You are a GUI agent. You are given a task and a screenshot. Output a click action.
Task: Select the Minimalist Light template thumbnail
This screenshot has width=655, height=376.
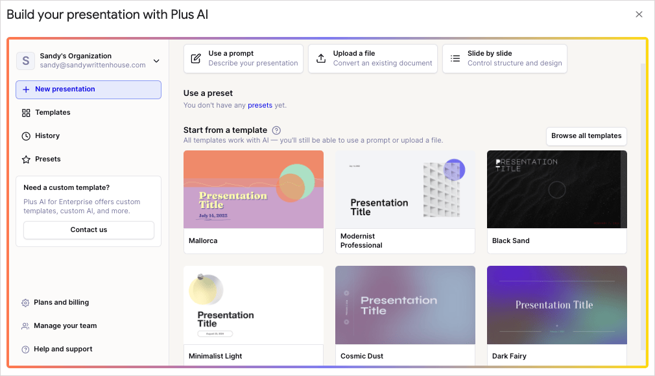point(254,305)
